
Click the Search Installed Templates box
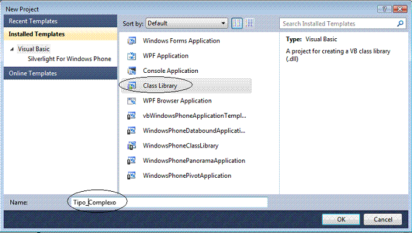(342, 24)
